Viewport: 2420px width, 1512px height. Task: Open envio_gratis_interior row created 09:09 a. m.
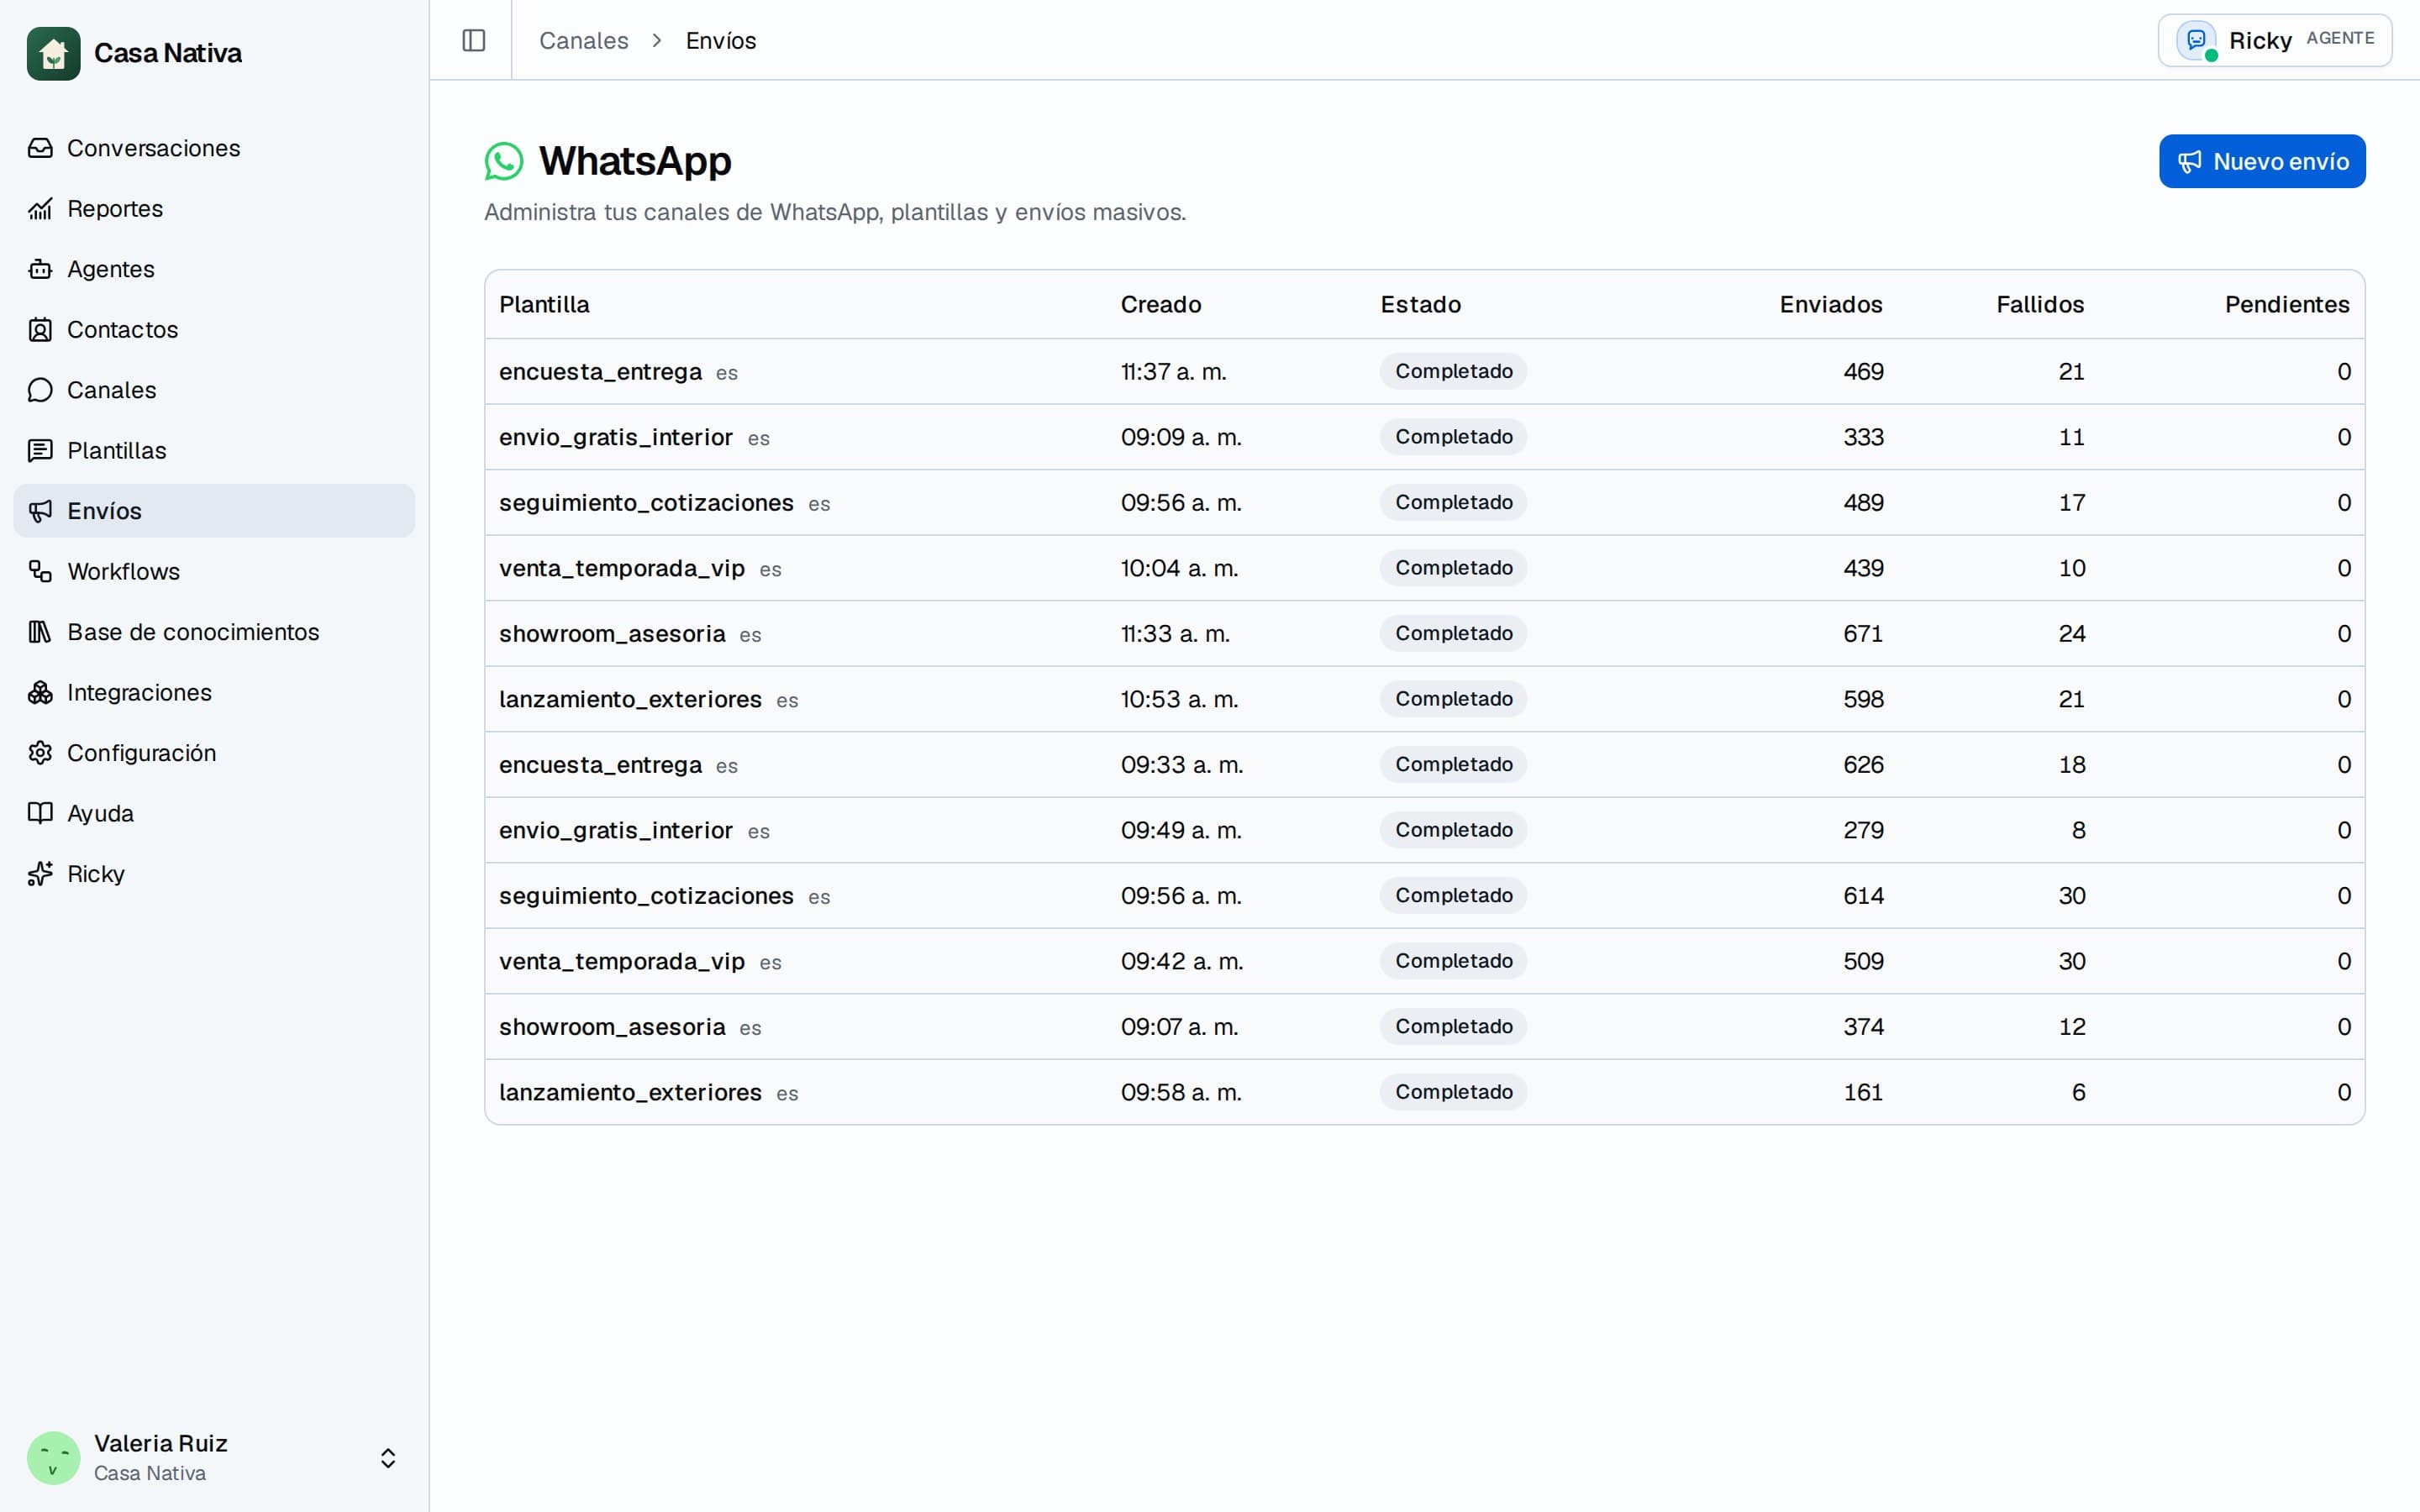(x=1424, y=437)
